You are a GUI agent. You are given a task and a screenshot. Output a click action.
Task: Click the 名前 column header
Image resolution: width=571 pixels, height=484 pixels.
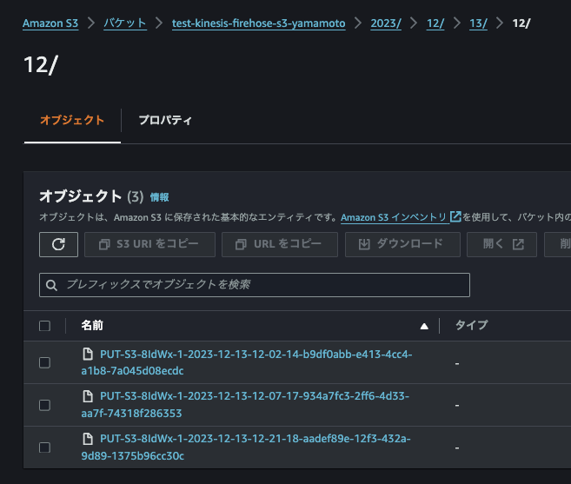[92, 326]
